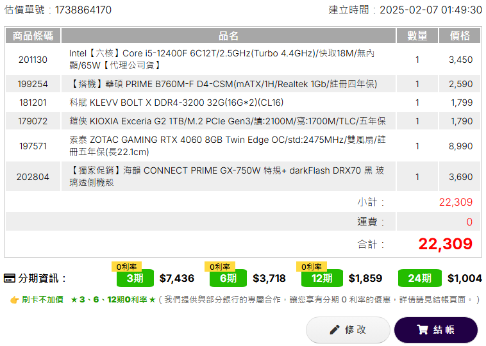Click the quantity 1 in the RTX 4060 row
The image size is (486, 346).
point(417,146)
